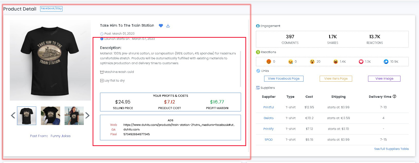Open the Printify supplier link

coord(269,129)
